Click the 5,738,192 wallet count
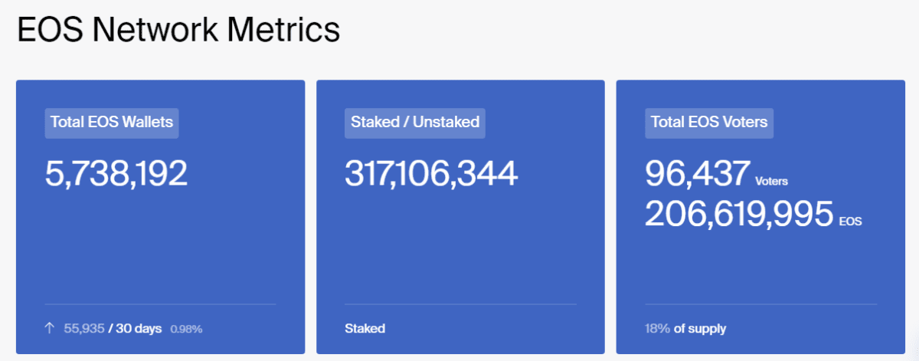This screenshot has width=919, height=361. click(x=116, y=174)
